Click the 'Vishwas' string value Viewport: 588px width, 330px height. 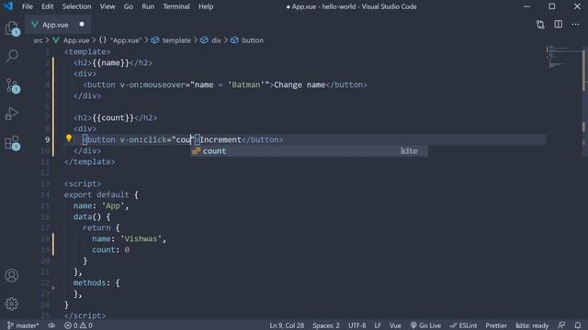pos(141,238)
